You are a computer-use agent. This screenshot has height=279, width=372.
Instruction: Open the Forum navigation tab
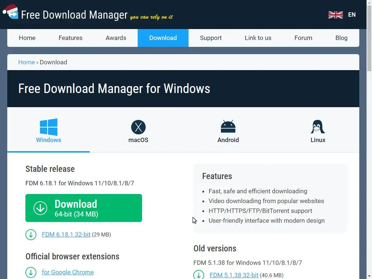click(x=303, y=38)
